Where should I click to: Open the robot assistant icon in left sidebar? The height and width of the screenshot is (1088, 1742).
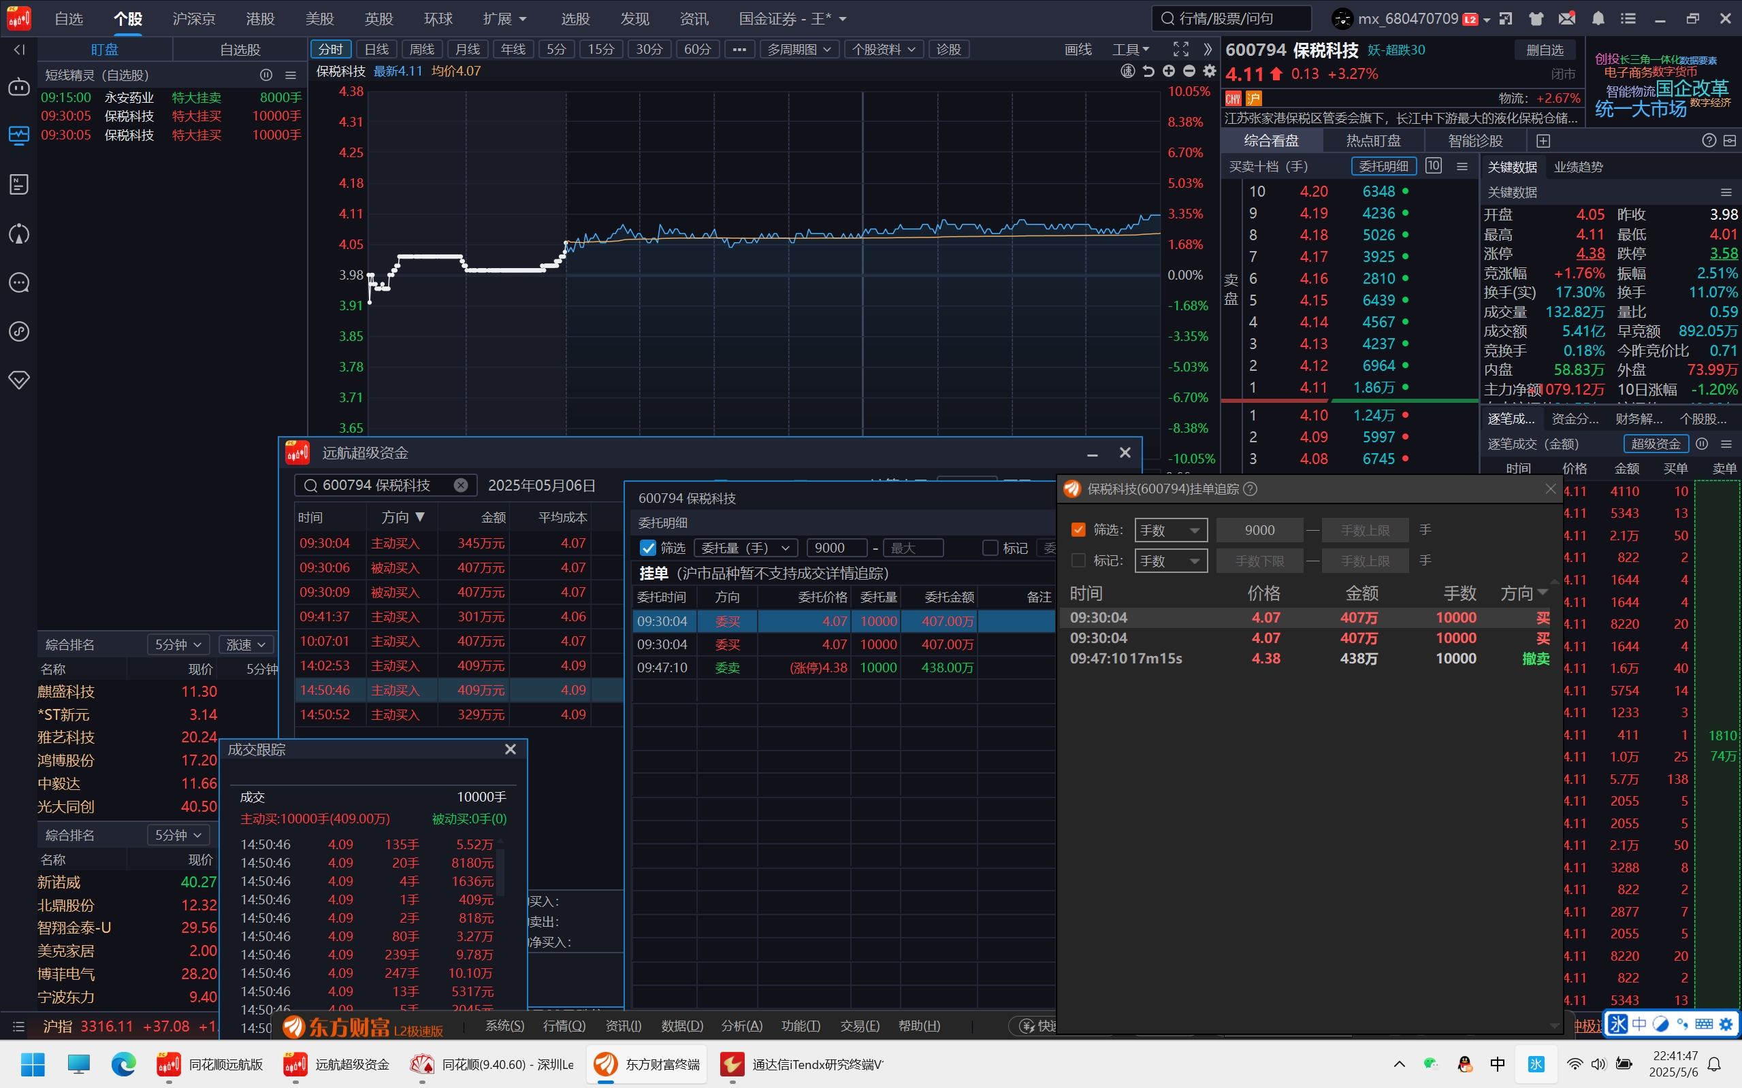20,87
